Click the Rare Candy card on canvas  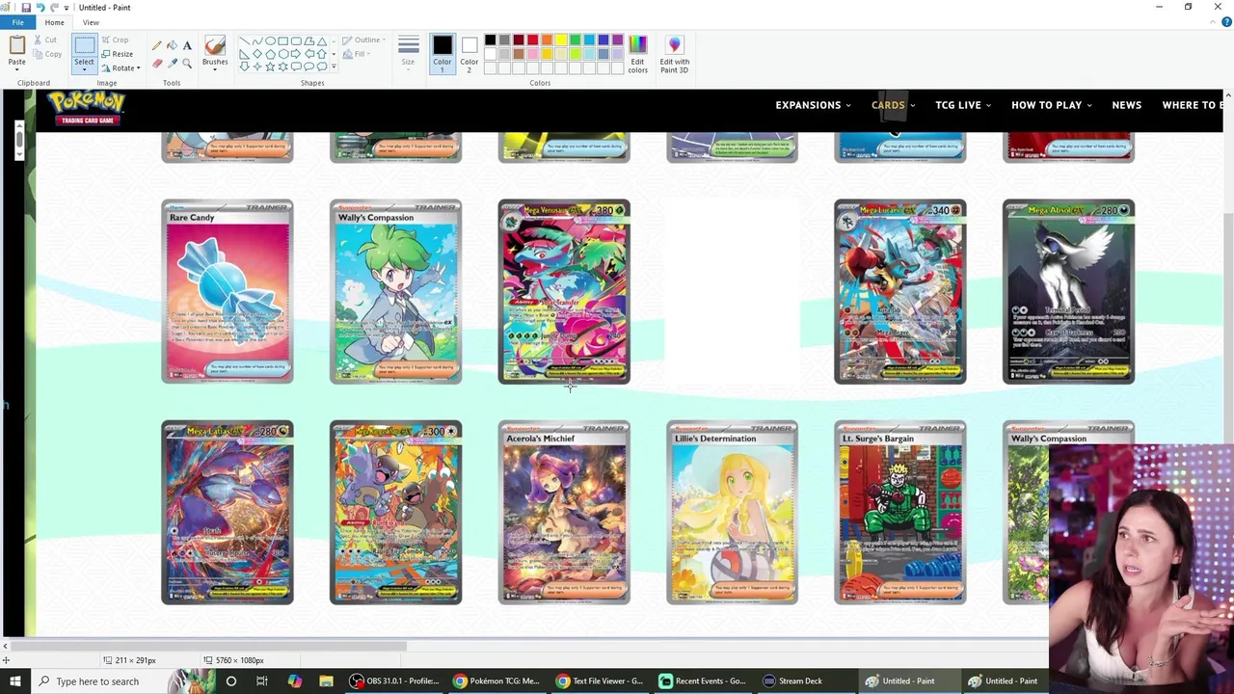(x=228, y=291)
